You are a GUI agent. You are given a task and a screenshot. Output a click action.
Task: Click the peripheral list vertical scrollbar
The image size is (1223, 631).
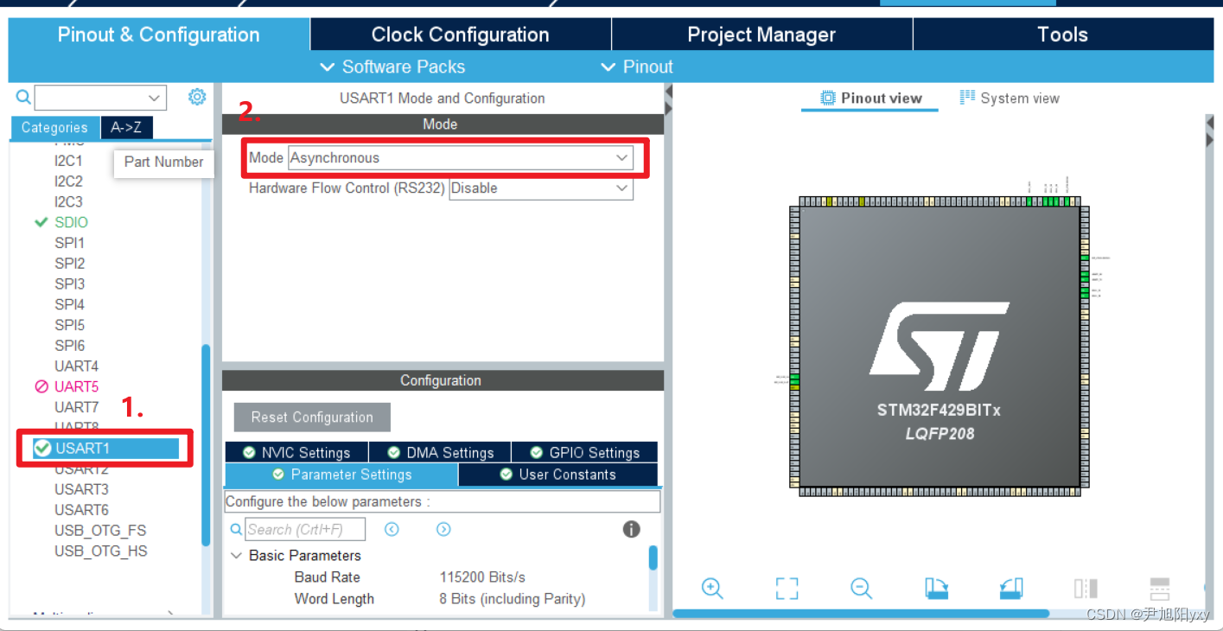206,445
